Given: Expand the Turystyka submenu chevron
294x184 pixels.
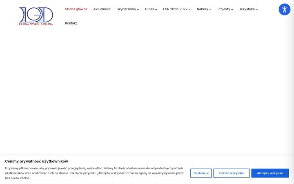Looking at the screenshot, I should (x=257, y=9).
